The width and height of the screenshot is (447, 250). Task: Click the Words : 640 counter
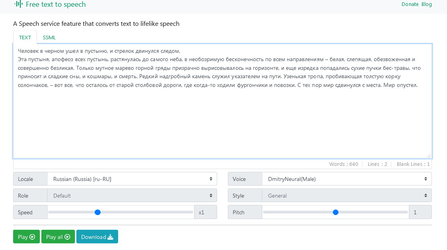pos(344,164)
